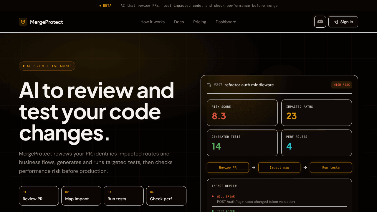The height and width of the screenshot is (212, 377).
Task: Click the red WILL BREAK status dot
Action: point(213,196)
